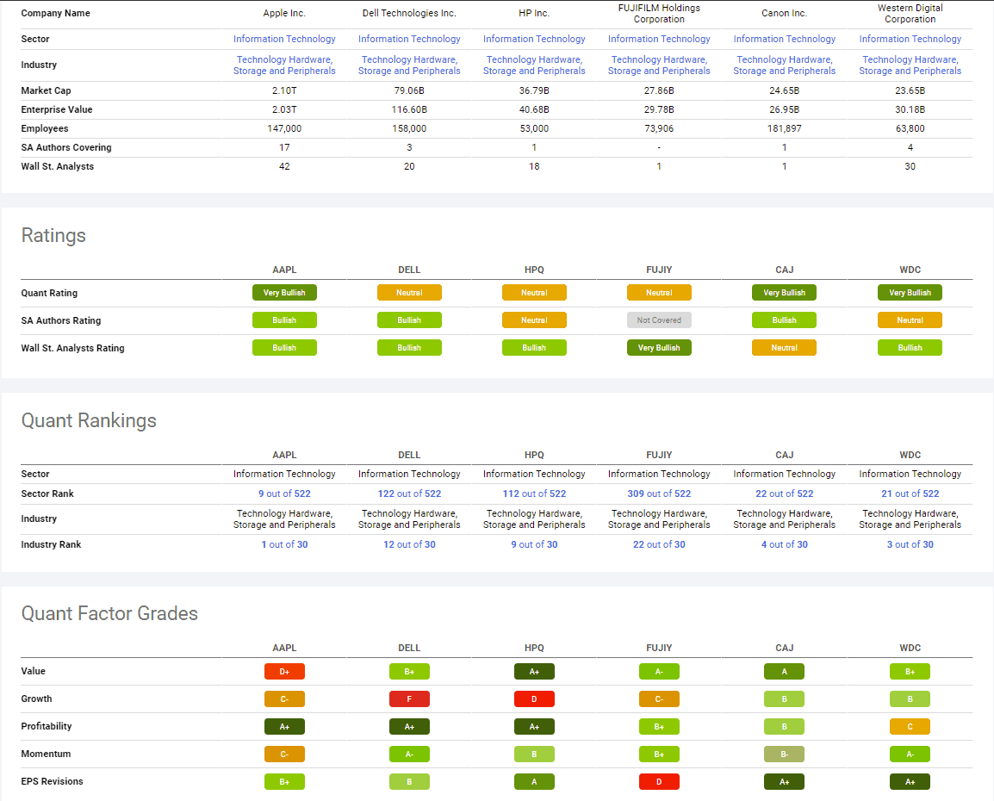The height and width of the screenshot is (801, 994).
Task: Click Western Digital Corporation company name
Action: (910, 13)
